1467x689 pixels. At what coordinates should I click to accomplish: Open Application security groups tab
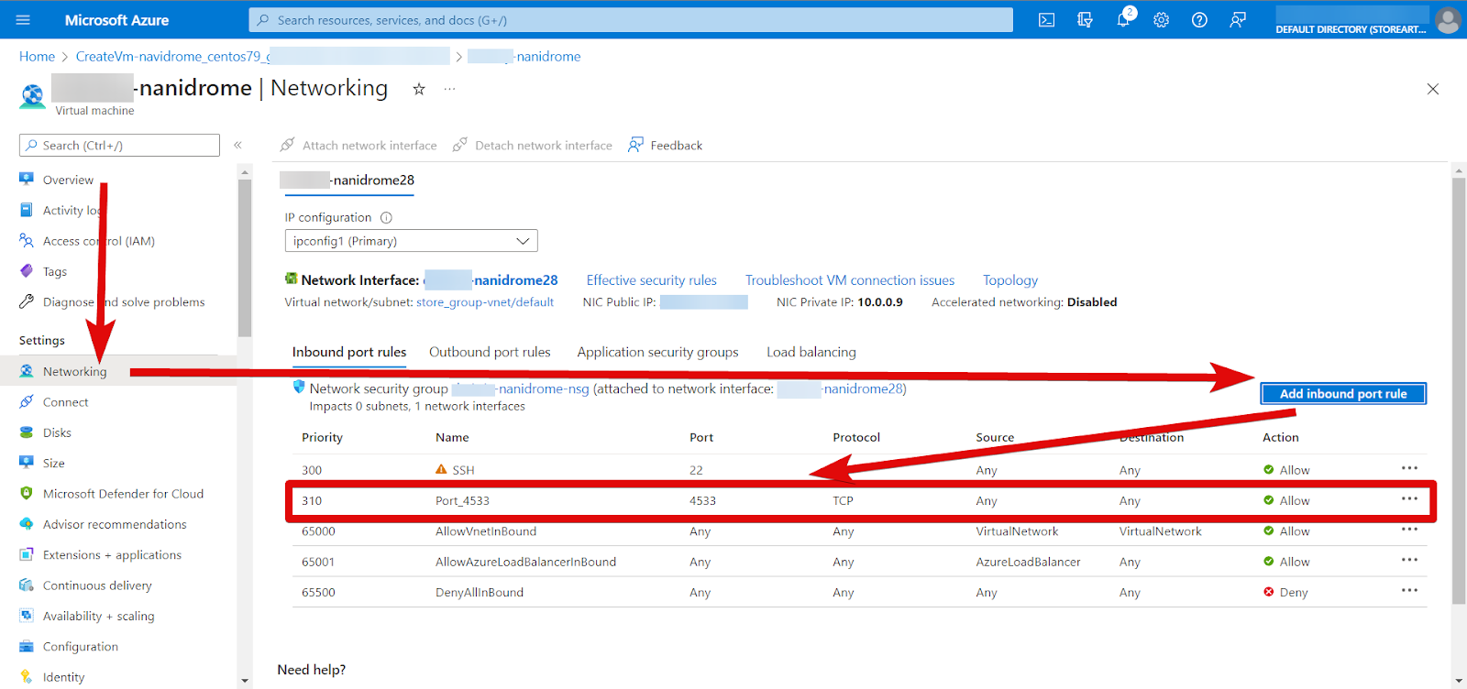click(657, 352)
